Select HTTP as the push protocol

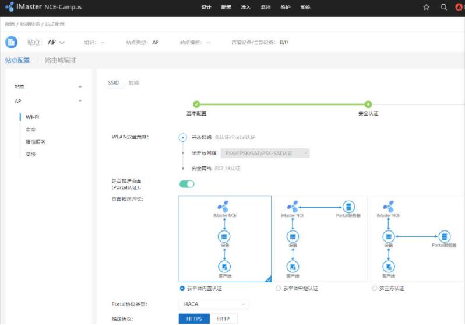tap(223, 319)
